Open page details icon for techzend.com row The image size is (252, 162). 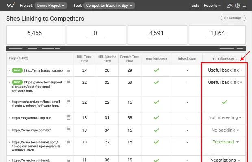click(x=68, y=102)
